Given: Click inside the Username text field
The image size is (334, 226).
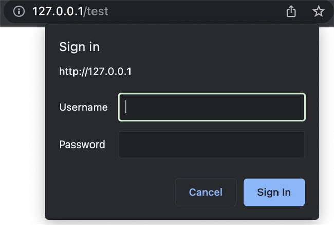Looking at the screenshot, I should coord(212,107).
